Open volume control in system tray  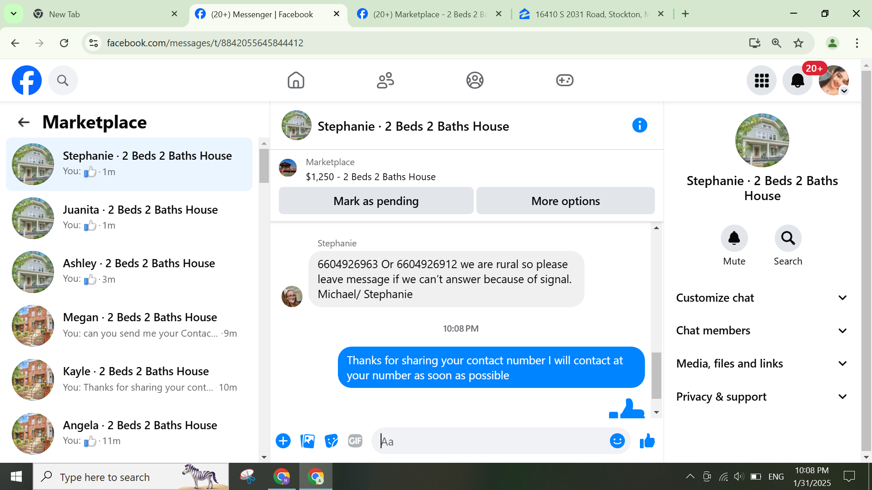click(x=739, y=476)
